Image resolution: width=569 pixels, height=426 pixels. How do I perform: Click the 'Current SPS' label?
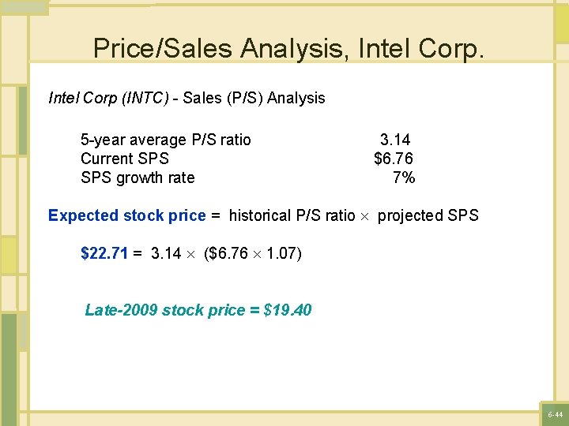pyautogui.click(x=125, y=159)
